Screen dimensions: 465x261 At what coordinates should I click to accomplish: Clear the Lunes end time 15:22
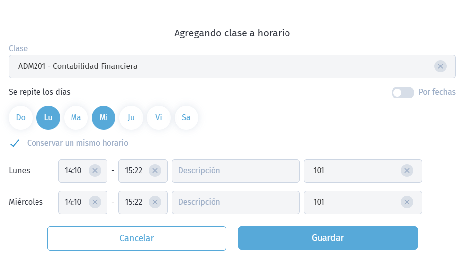coord(155,171)
